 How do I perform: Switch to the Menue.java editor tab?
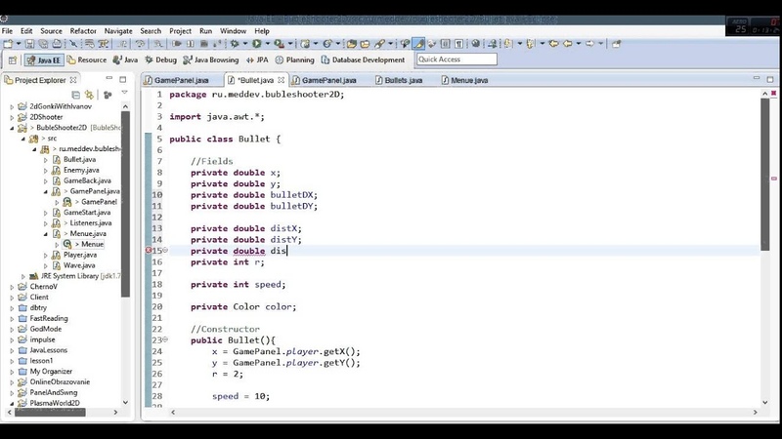[x=465, y=80]
